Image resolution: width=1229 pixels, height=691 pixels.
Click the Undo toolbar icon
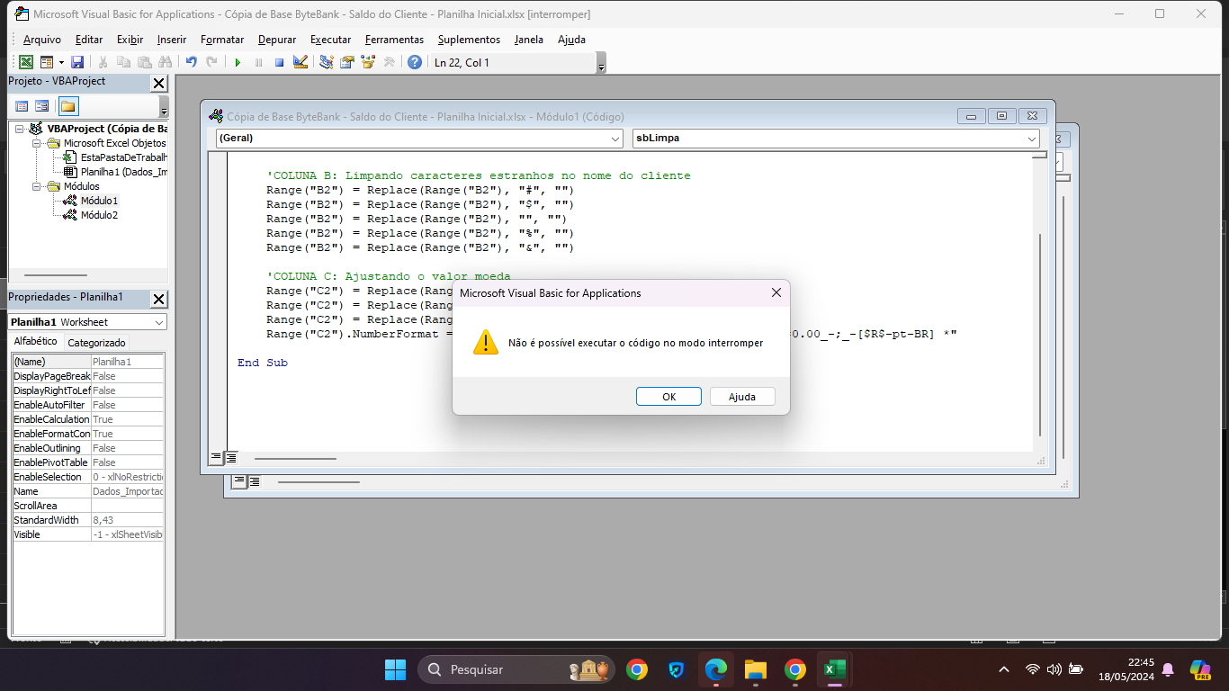[191, 62]
